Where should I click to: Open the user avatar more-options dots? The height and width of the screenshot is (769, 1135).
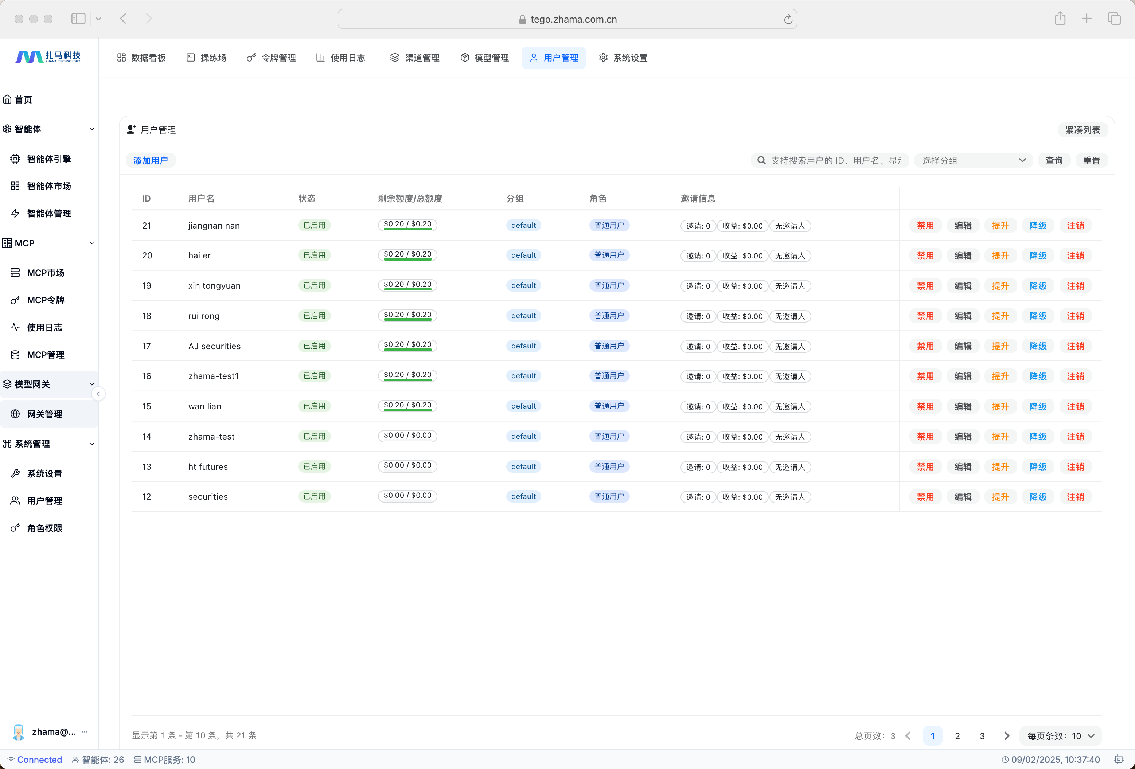[85, 731]
